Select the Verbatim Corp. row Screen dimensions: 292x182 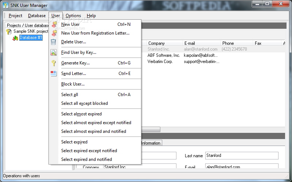[213, 62]
